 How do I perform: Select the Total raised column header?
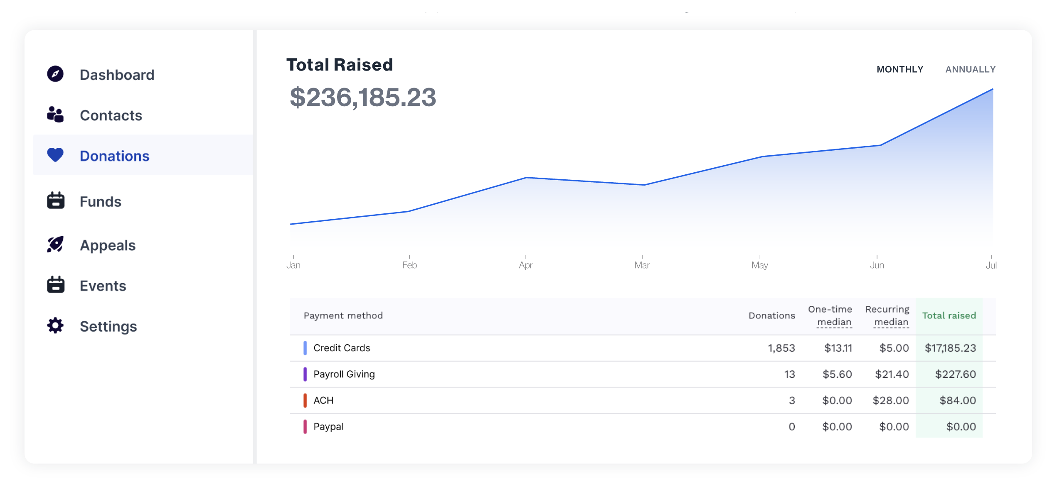[949, 315]
